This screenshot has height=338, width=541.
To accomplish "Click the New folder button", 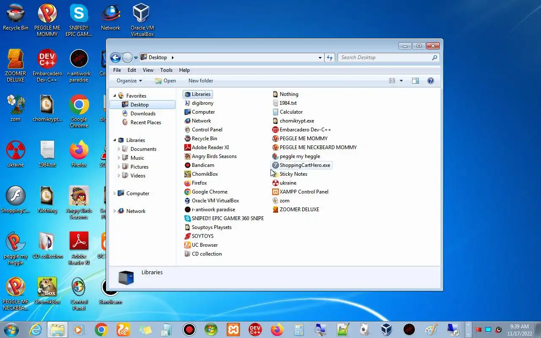I will pyautogui.click(x=201, y=81).
